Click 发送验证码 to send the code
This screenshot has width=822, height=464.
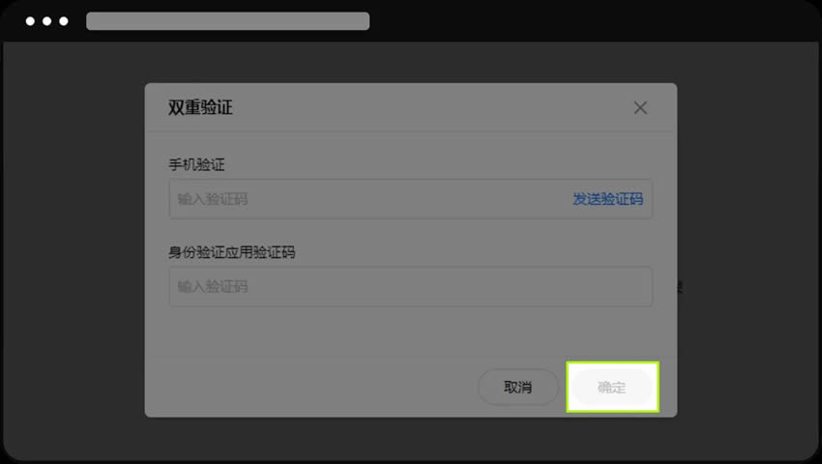coord(607,199)
